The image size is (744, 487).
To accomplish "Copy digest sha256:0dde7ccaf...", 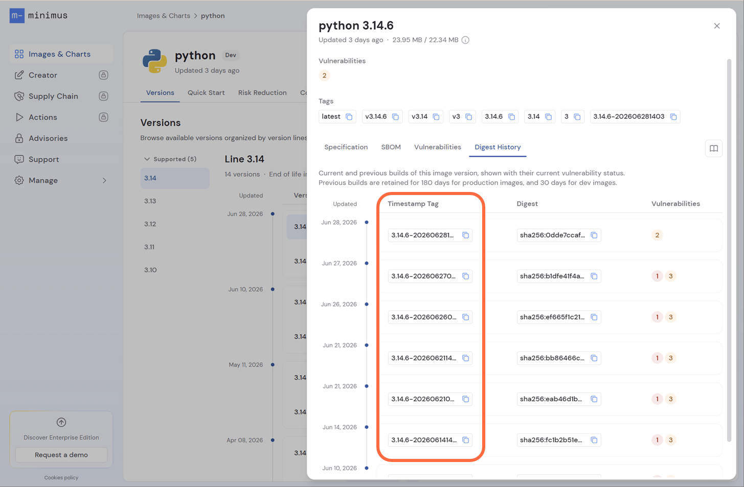I will [594, 235].
